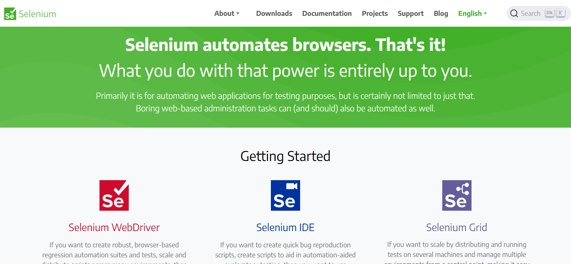Follow the Selenium IDE link

click(285, 227)
